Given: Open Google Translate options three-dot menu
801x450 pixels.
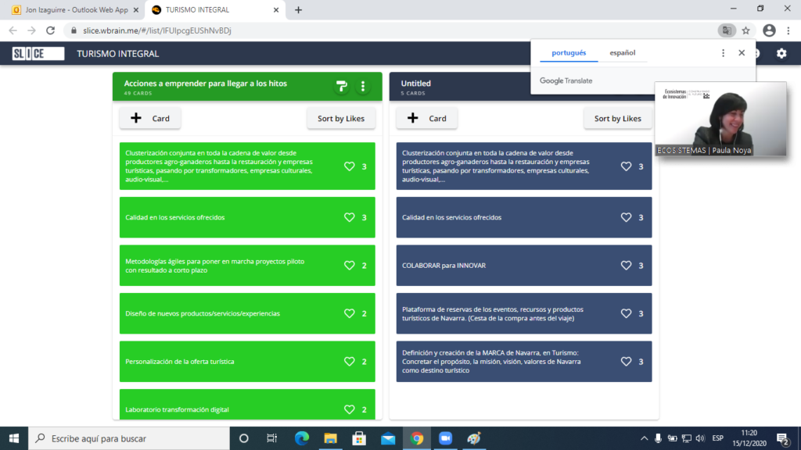Looking at the screenshot, I should (x=723, y=53).
